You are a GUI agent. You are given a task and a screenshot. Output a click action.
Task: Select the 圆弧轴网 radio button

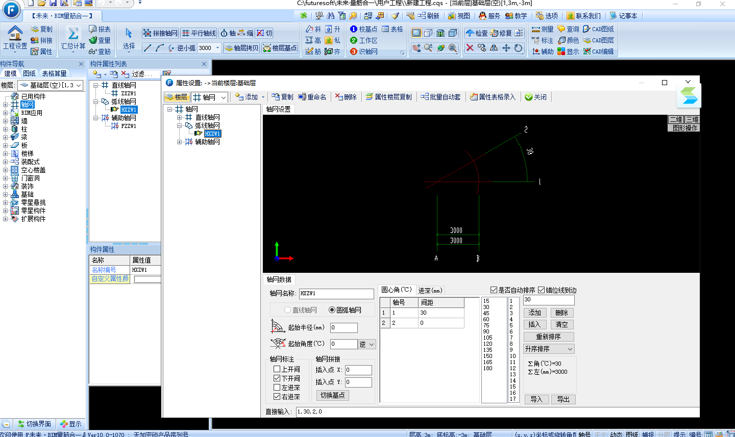coord(332,310)
